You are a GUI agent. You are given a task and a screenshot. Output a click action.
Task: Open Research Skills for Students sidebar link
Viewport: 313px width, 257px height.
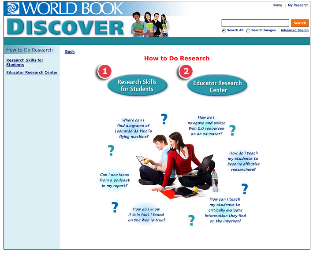pyautogui.click(x=25, y=62)
